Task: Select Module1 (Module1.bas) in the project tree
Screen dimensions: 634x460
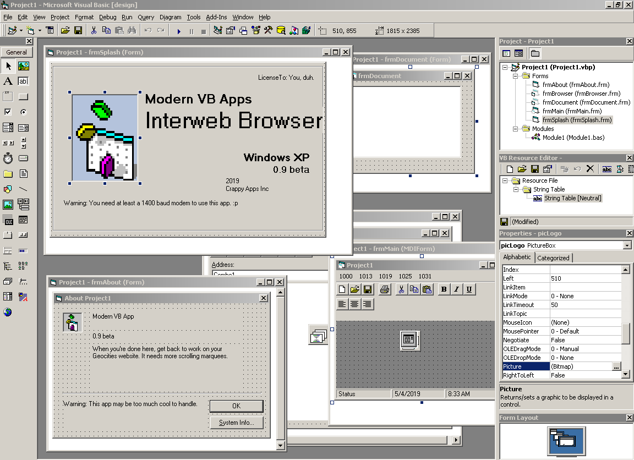Action: pos(573,138)
